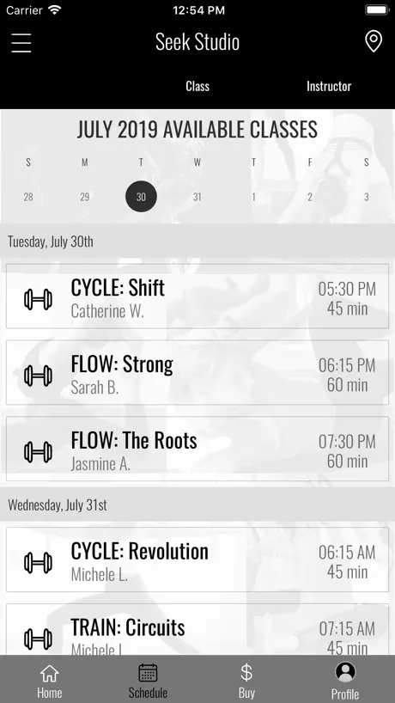Select Saturday date 3
This screenshot has width=395, height=703.
(367, 197)
